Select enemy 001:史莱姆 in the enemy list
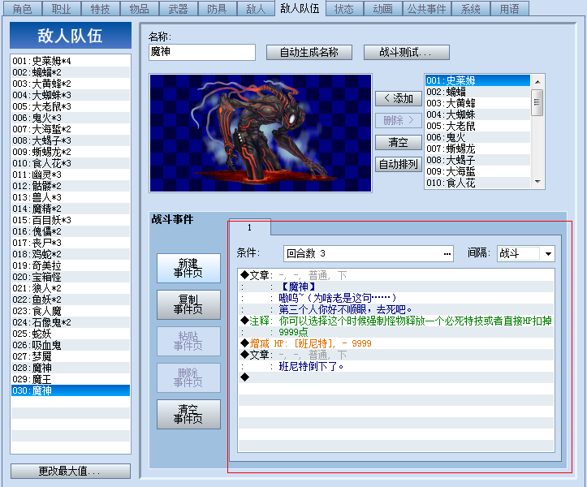The height and width of the screenshot is (487, 587). click(477, 80)
